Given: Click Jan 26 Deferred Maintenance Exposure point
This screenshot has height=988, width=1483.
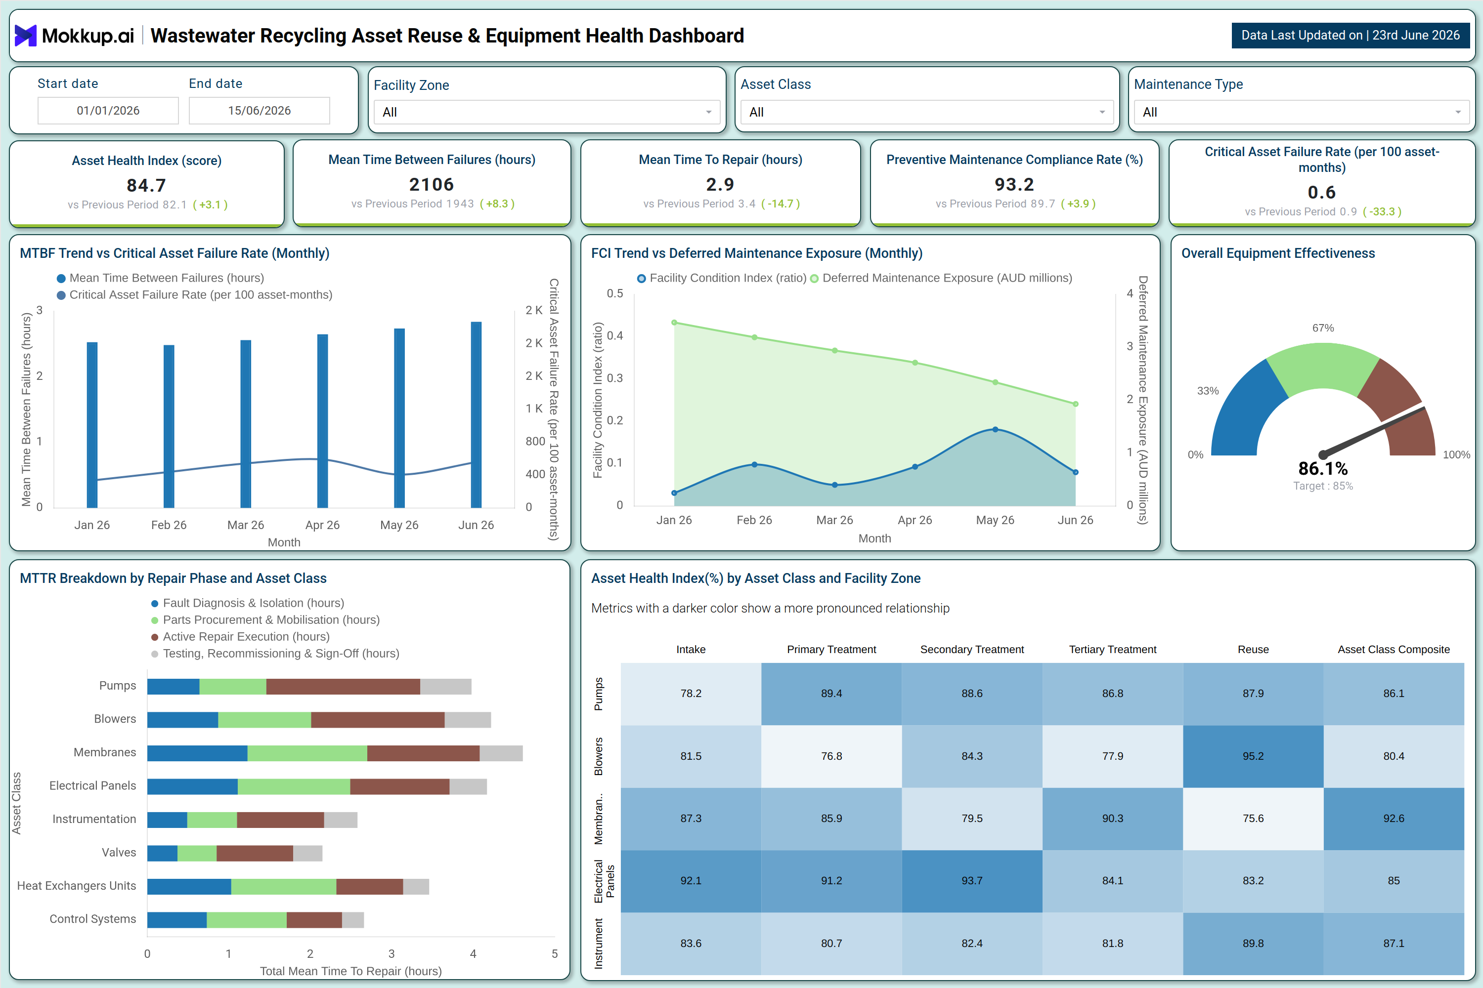Looking at the screenshot, I should click(674, 323).
